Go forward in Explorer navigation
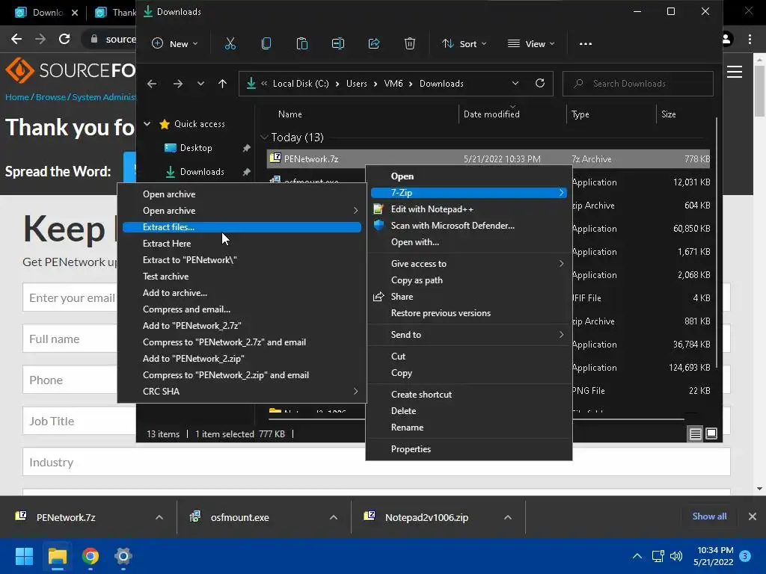The image size is (766, 574). click(178, 84)
